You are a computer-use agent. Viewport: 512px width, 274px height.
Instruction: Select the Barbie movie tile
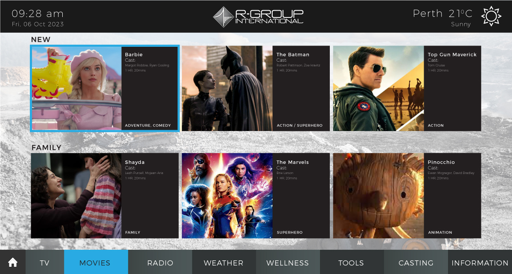click(x=105, y=88)
